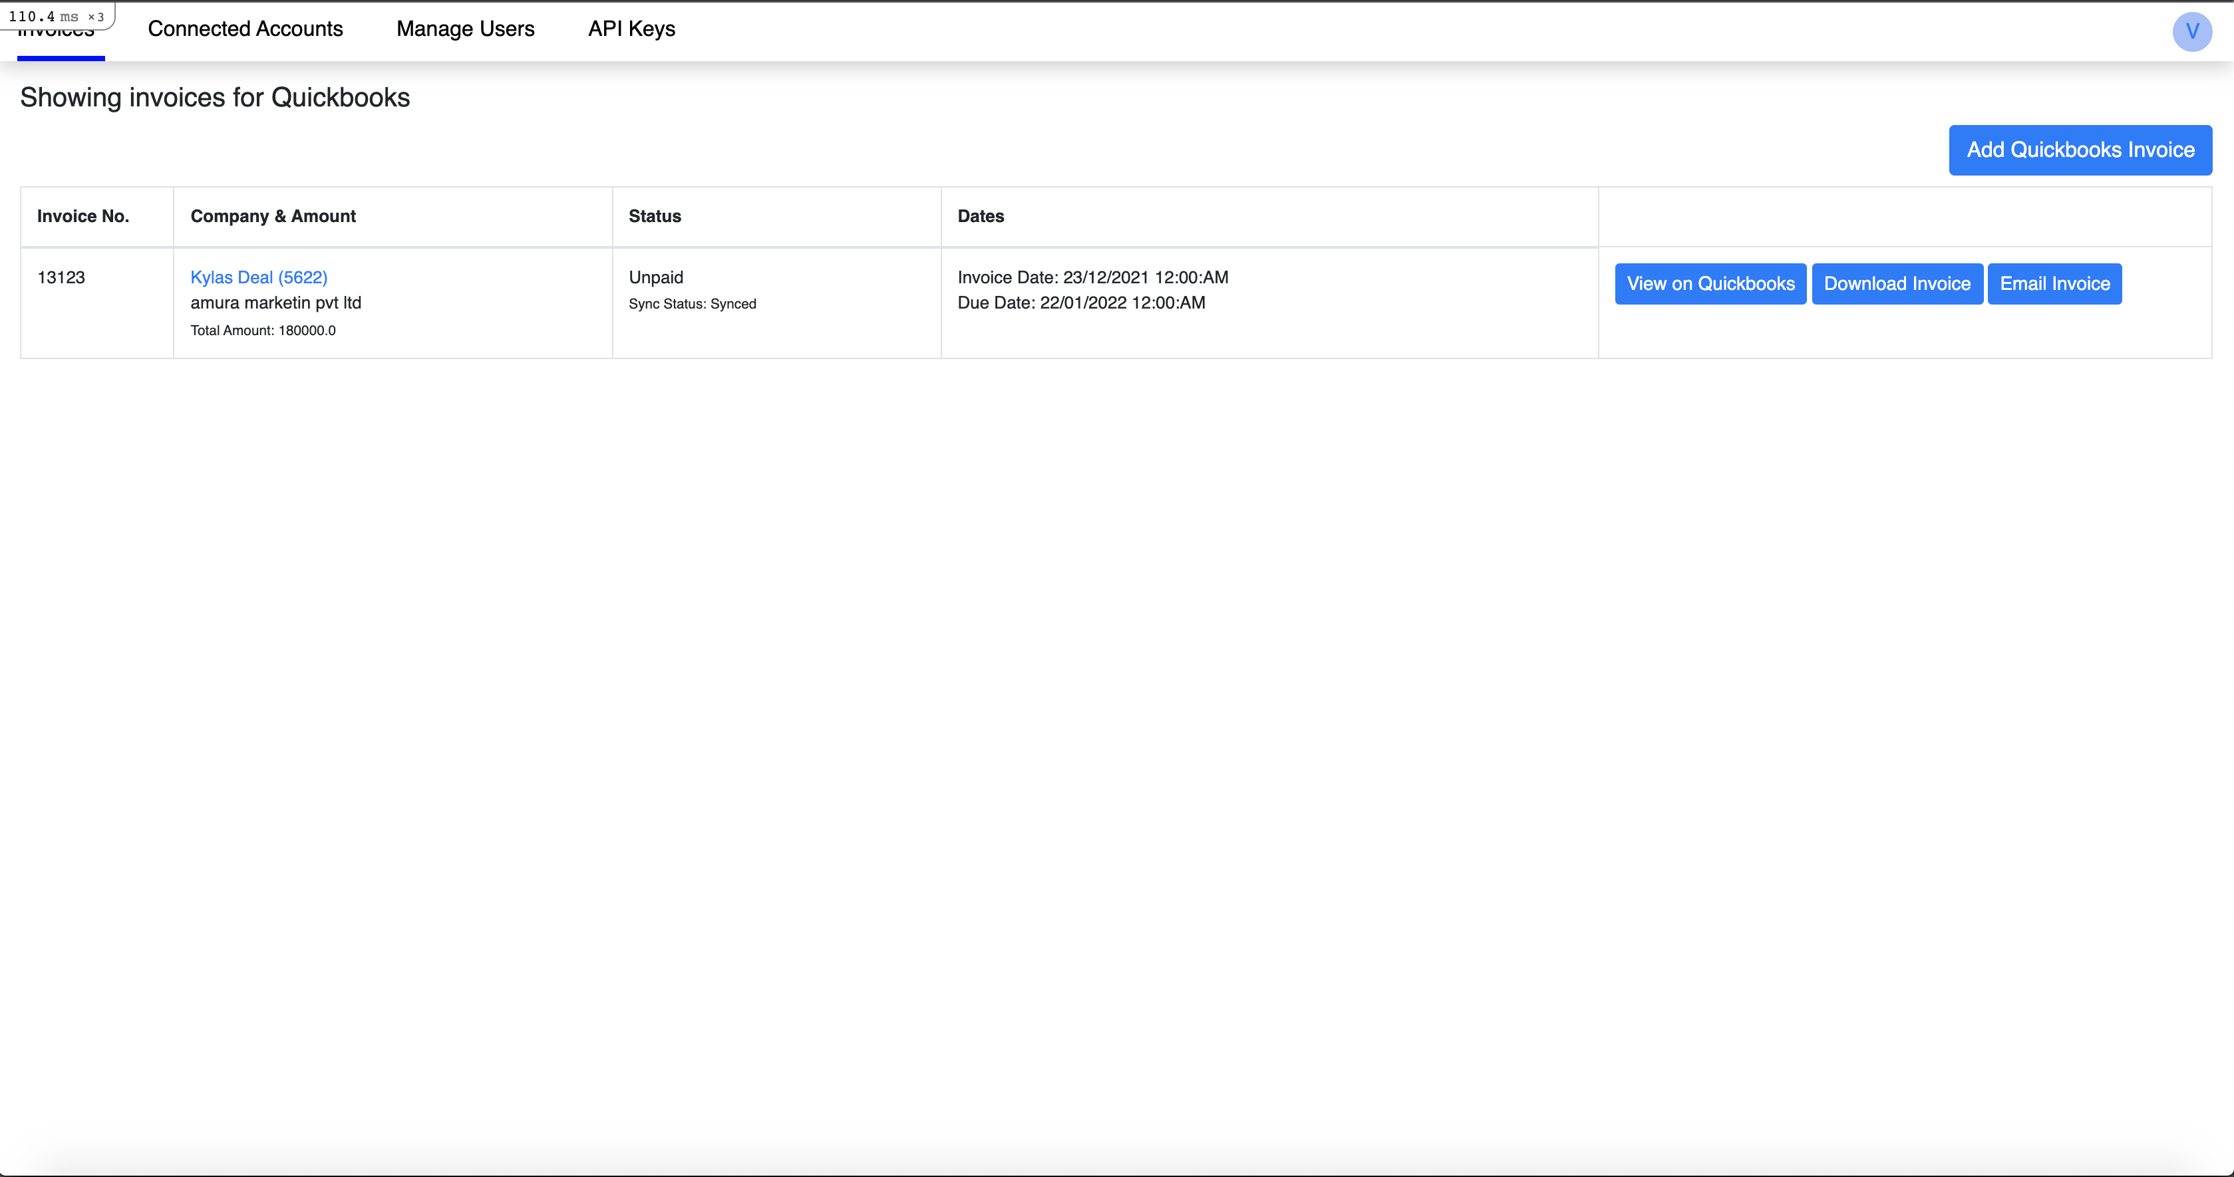Open the API Keys section

[x=631, y=29]
